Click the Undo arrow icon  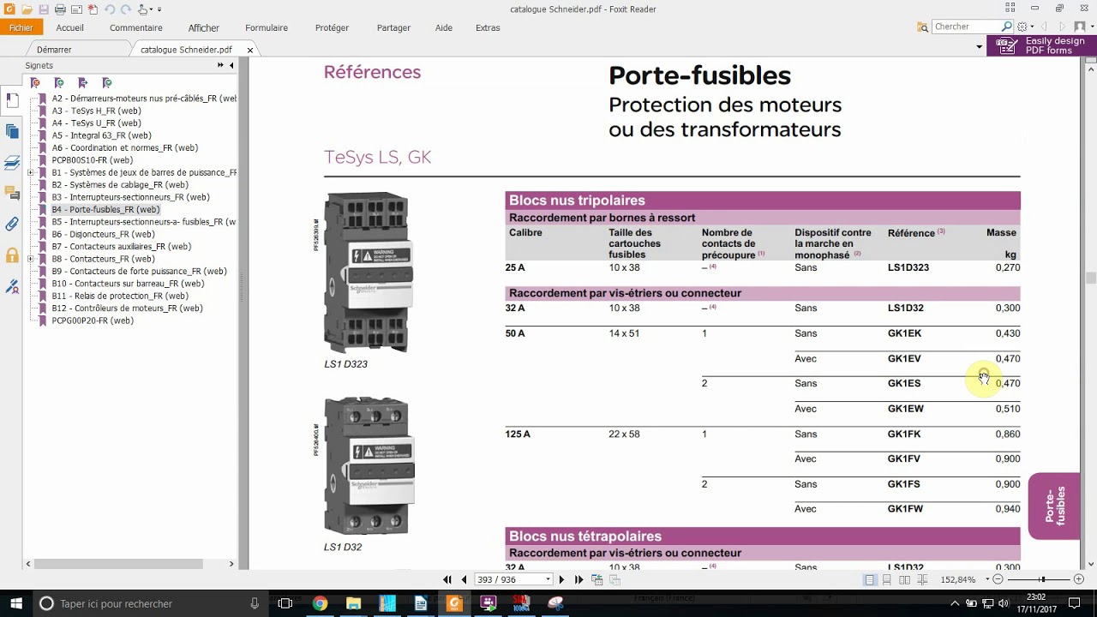click(110, 9)
